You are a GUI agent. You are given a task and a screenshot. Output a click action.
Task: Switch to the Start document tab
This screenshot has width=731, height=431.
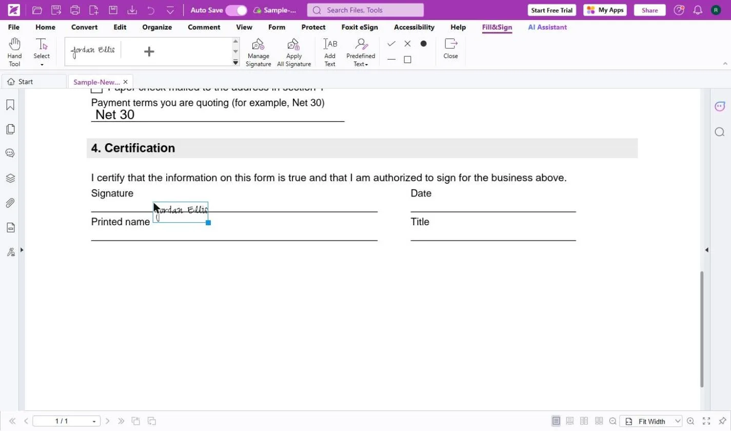click(34, 82)
